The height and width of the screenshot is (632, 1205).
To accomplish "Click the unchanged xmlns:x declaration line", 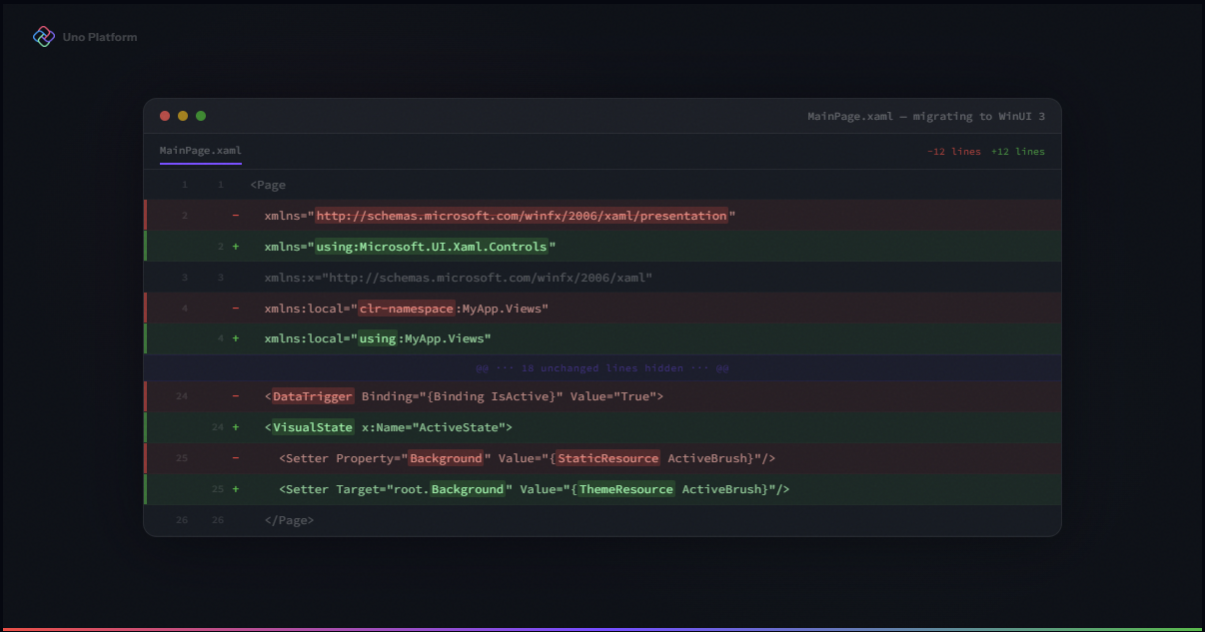I will pyautogui.click(x=458, y=278).
